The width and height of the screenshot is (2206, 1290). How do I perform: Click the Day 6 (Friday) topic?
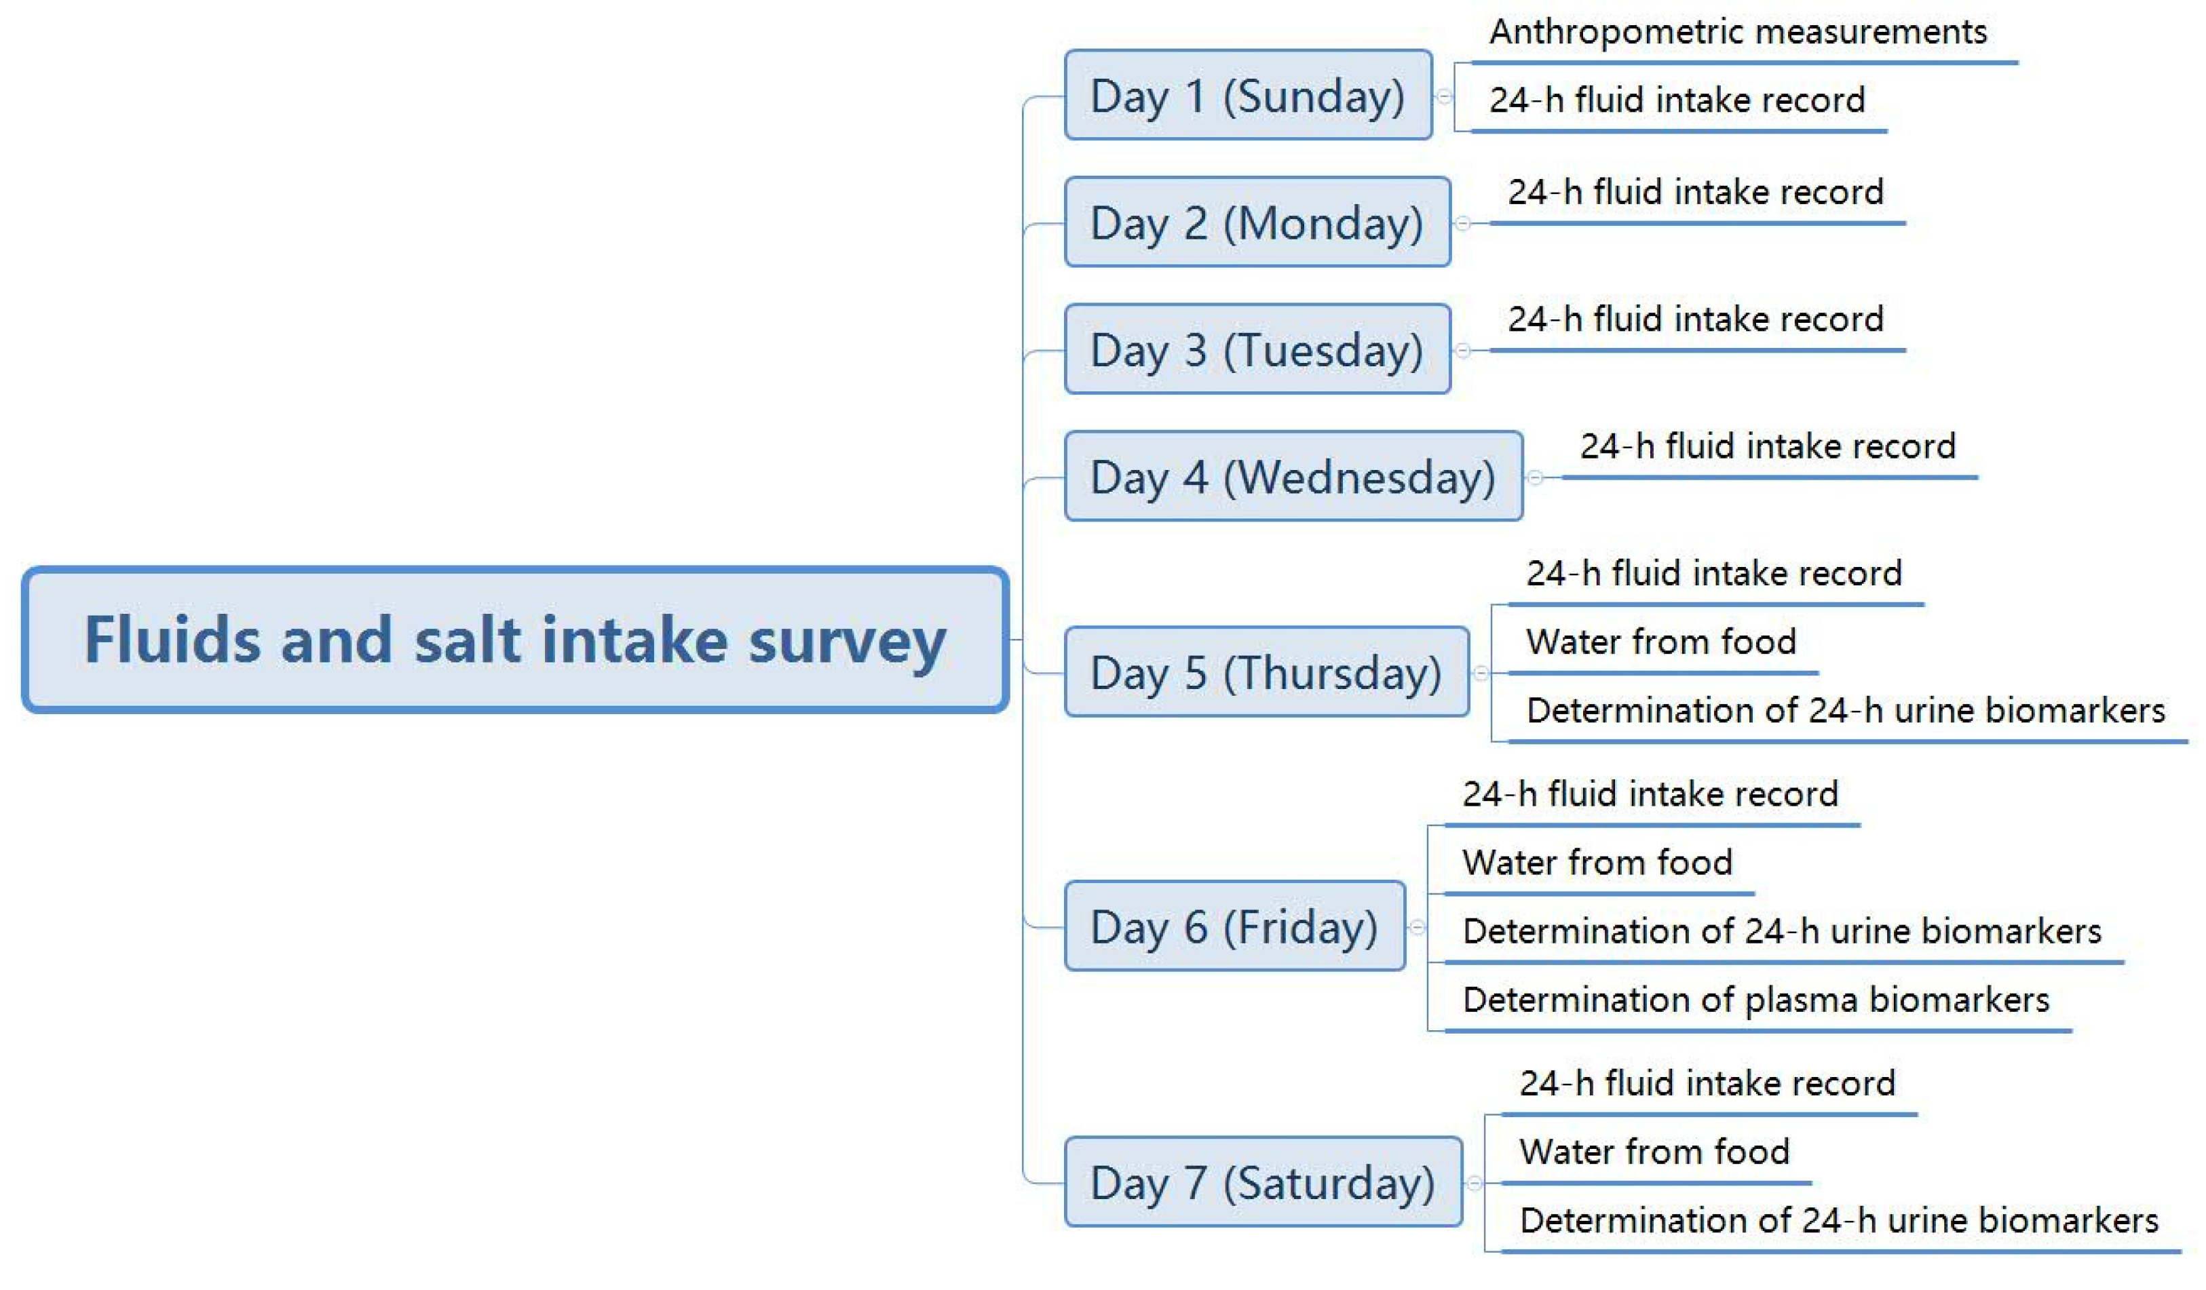tap(1234, 926)
